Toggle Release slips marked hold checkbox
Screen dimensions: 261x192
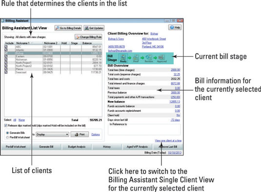click(x=6, y=125)
